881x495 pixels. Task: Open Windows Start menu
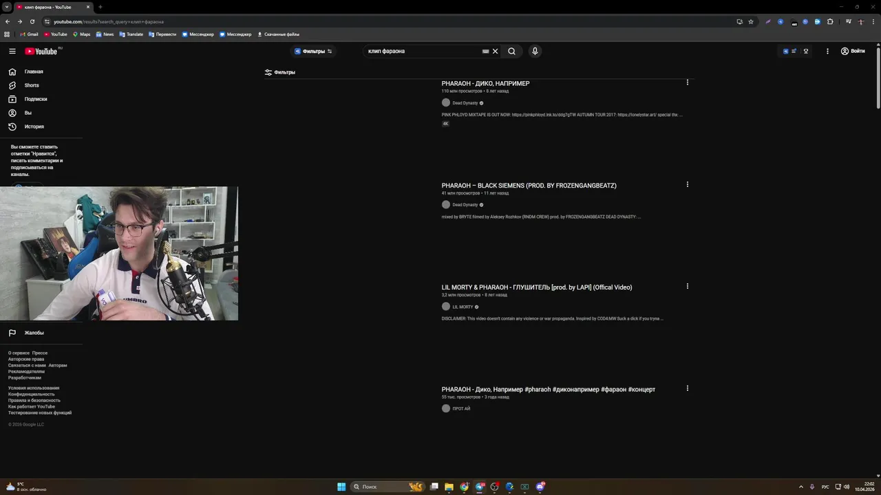[x=341, y=487]
